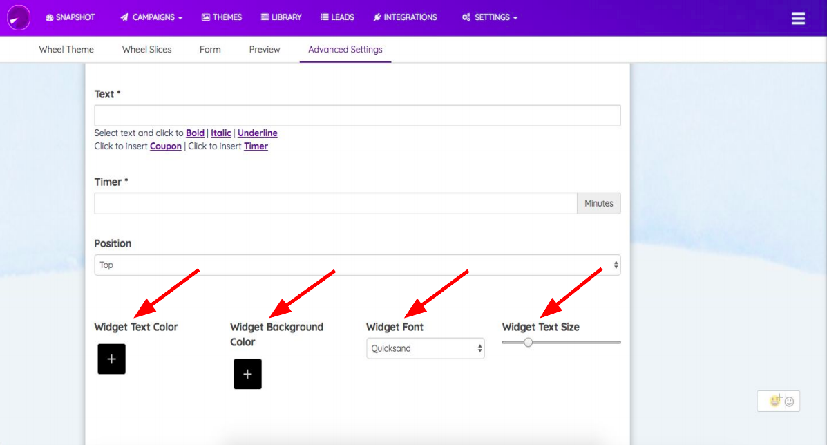Image resolution: width=827 pixels, height=445 pixels.
Task: Click the emoji feedback widget
Action: (x=779, y=401)
